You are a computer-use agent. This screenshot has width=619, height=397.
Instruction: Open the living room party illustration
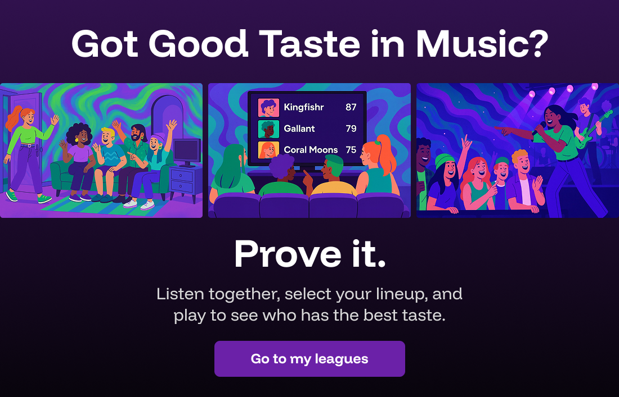coord(101,150)
